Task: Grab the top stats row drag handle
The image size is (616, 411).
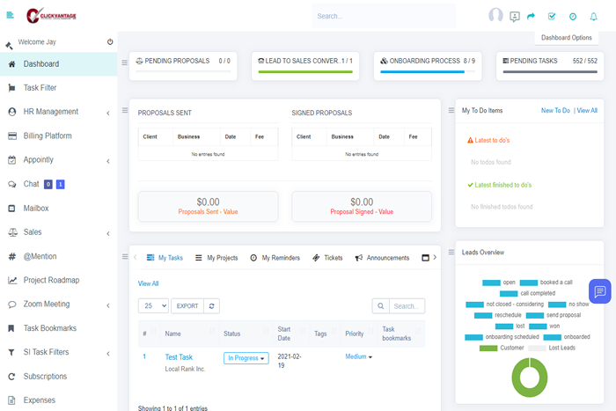Action: click(x=125, y=62)
